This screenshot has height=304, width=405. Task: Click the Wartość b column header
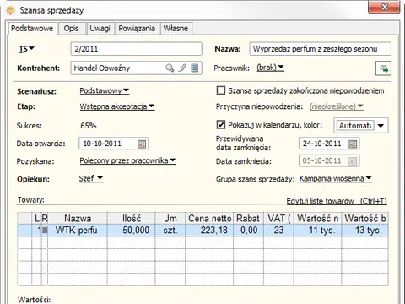click(365, 219)
